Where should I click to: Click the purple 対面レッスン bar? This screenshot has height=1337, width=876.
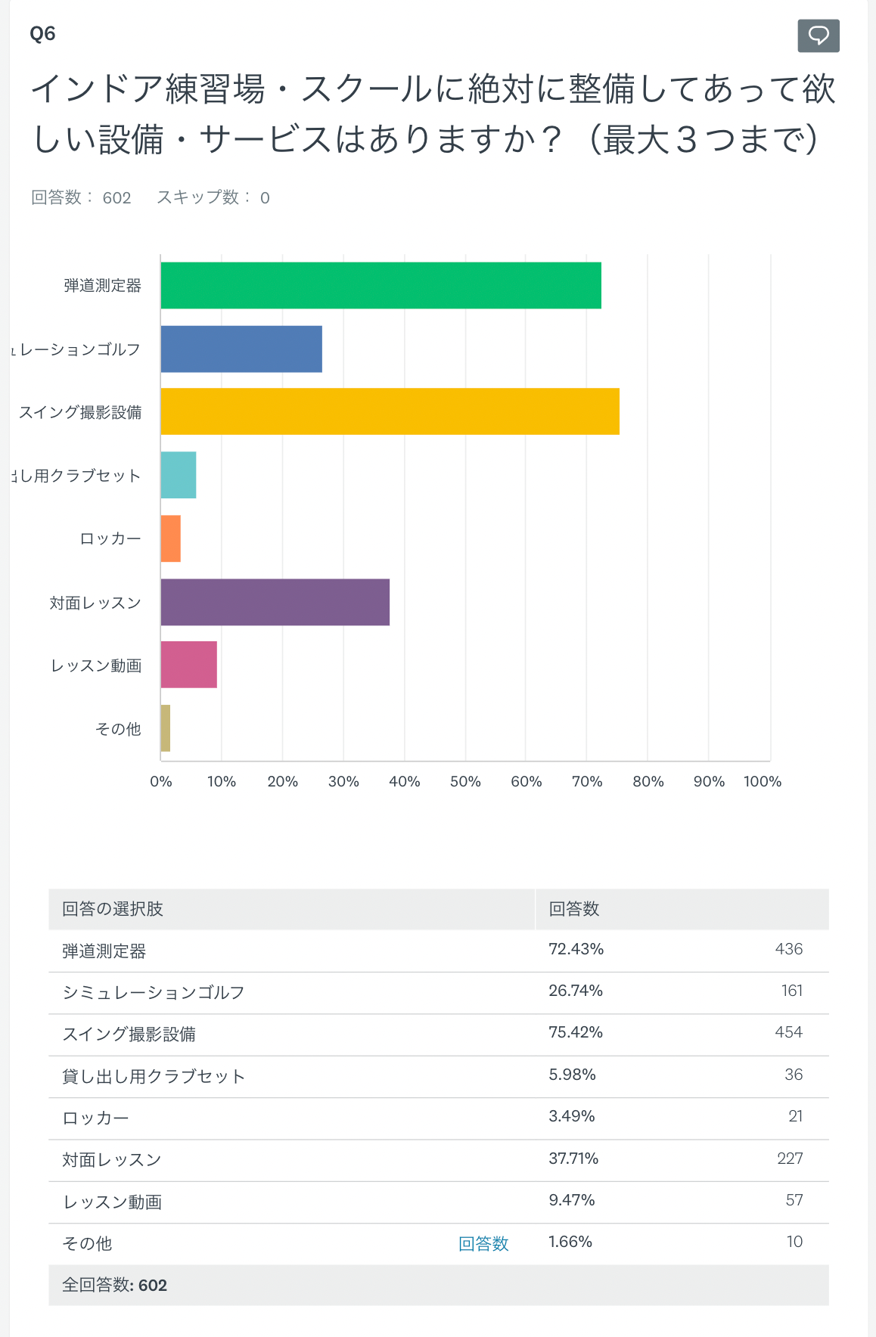[275, 602]
